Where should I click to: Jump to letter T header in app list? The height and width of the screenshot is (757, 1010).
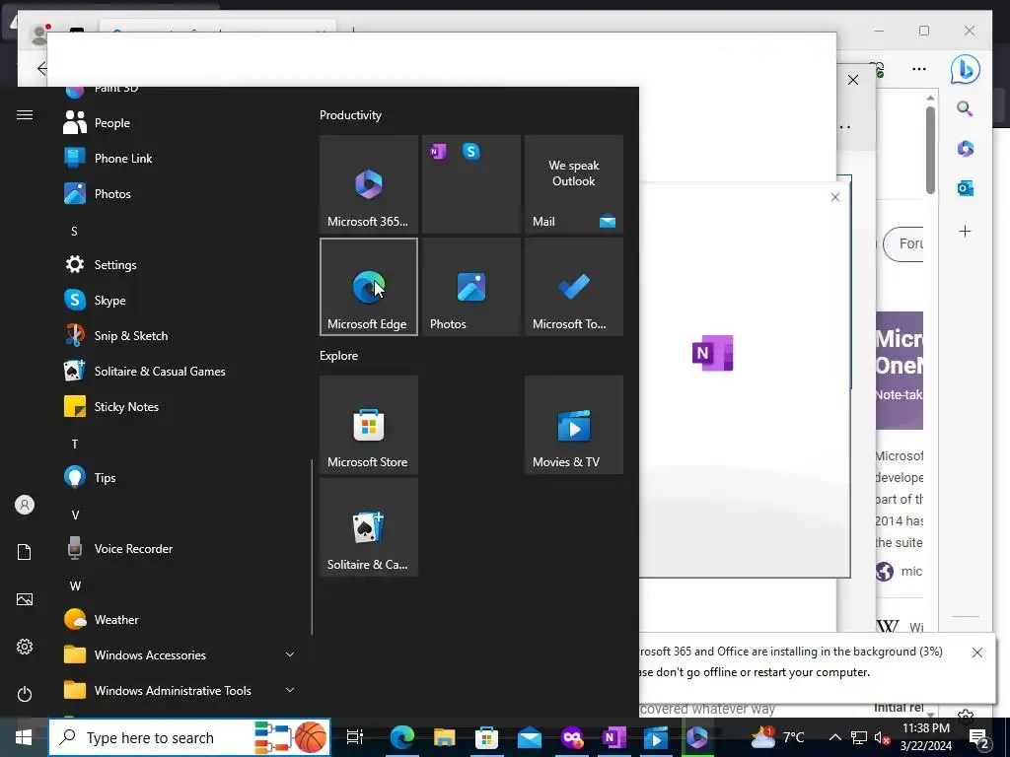pos(75,445)
